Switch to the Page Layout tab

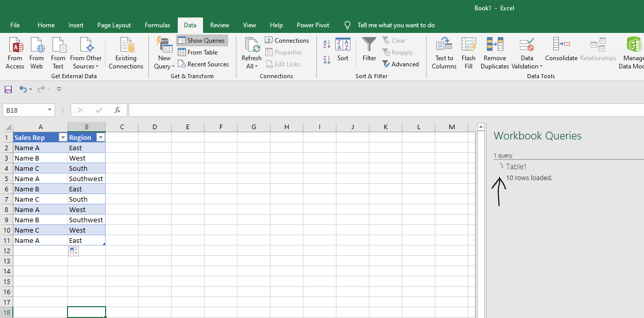[x=114, y=25]
